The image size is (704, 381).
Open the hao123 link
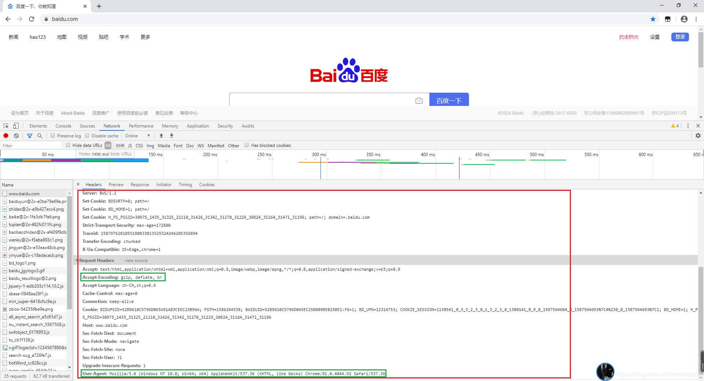click(x=38, y=37)
